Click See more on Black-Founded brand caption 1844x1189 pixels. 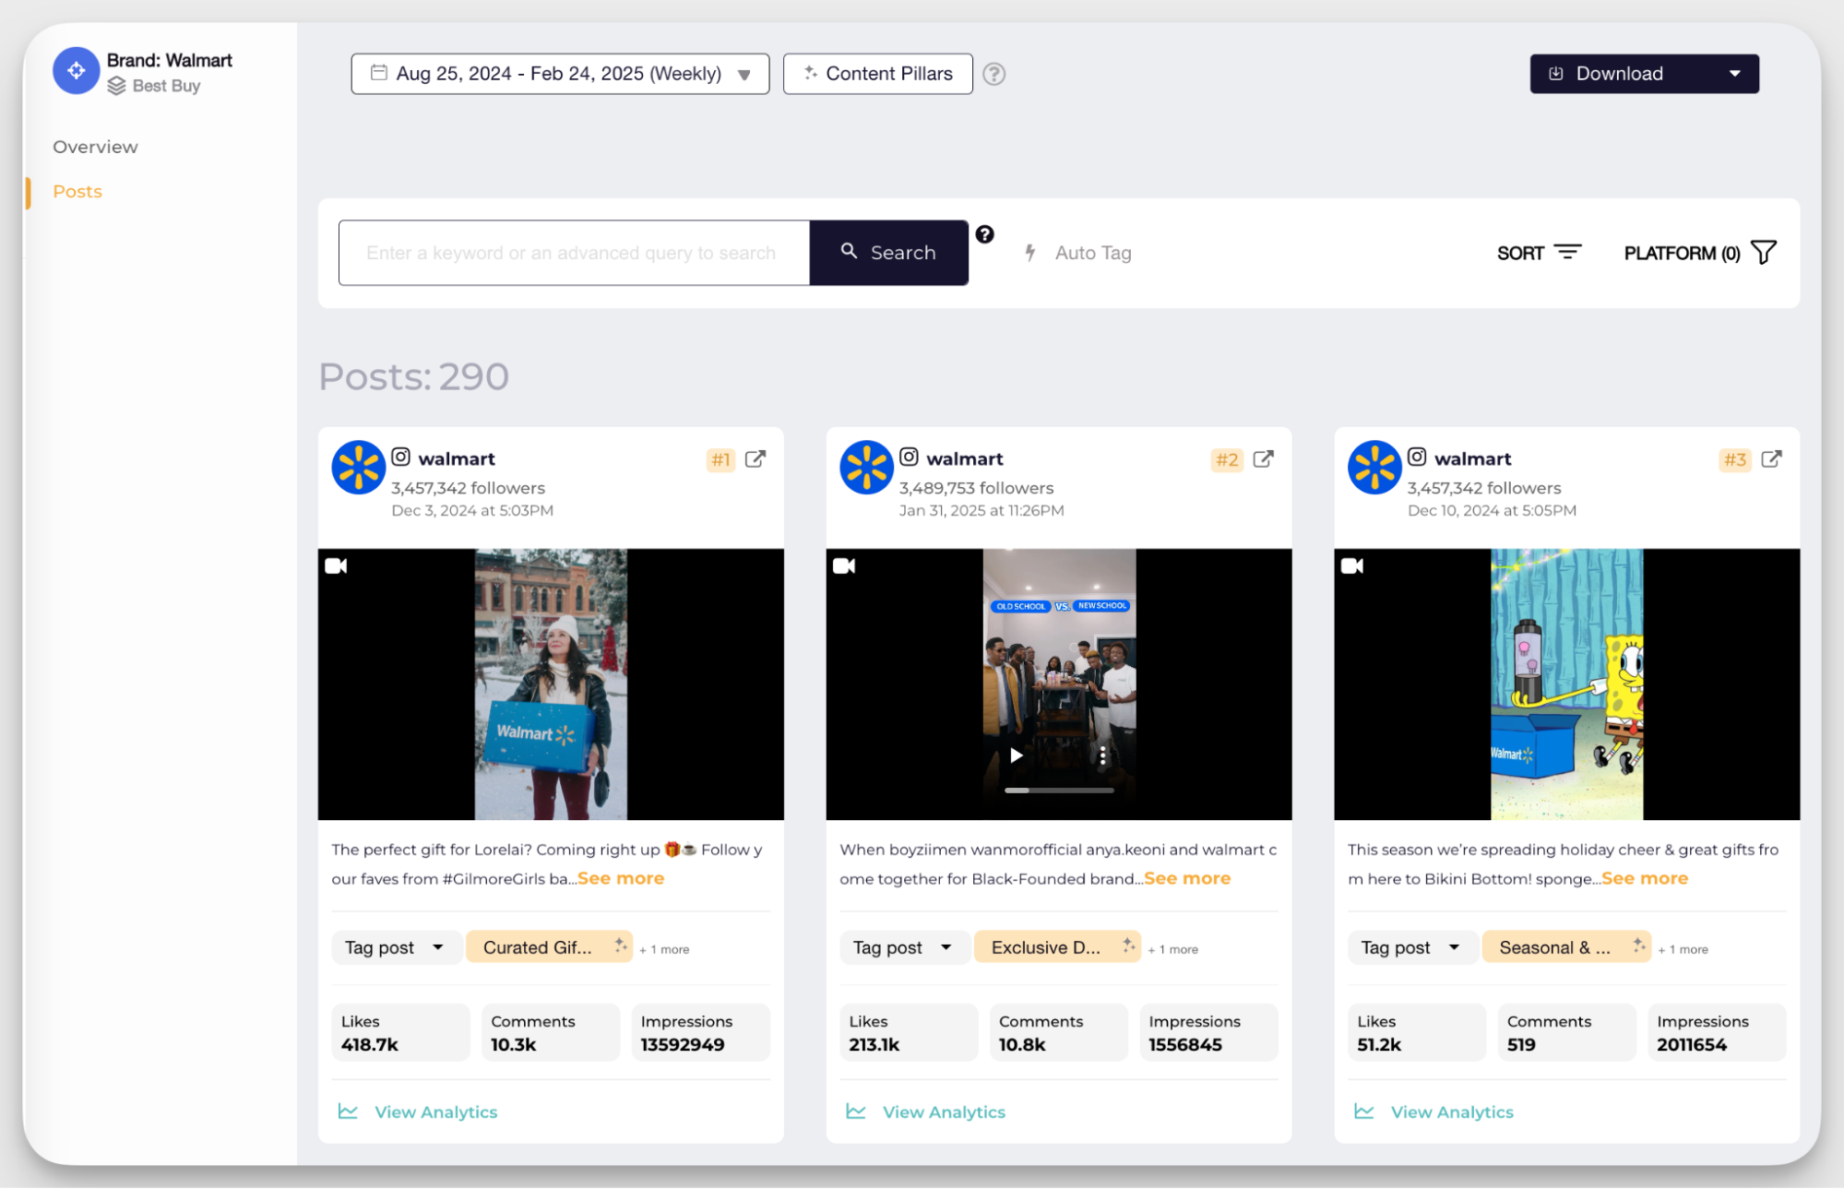[x=1187, y=878]
